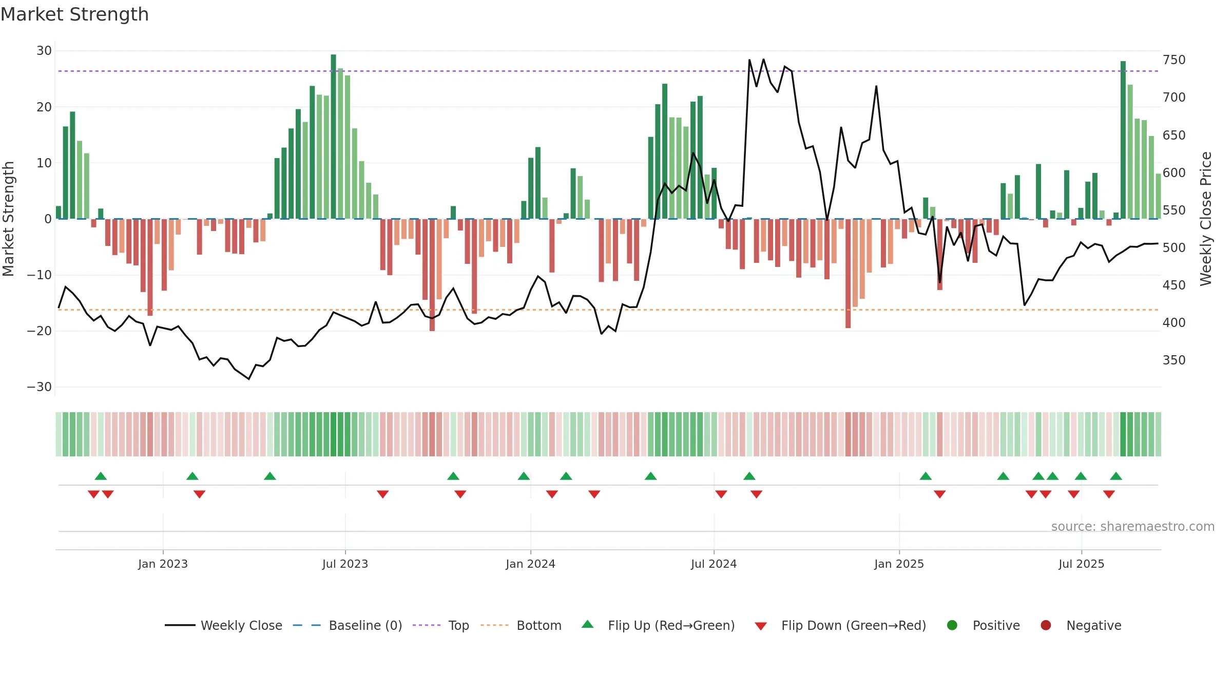1232x693 pixels.
Task: Select the Jan 2023 x-axis label
Action: click(x=163, y=564)
